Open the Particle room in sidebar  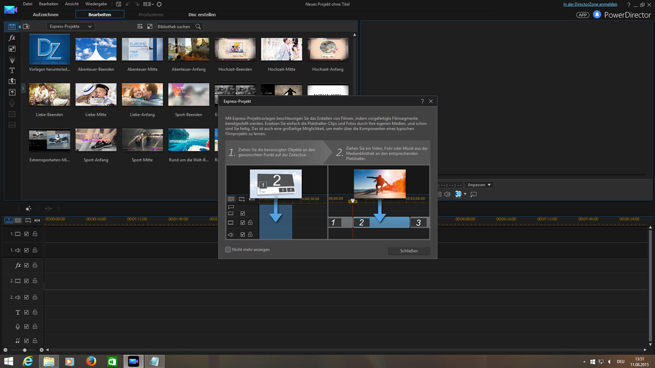click(12, 60)
